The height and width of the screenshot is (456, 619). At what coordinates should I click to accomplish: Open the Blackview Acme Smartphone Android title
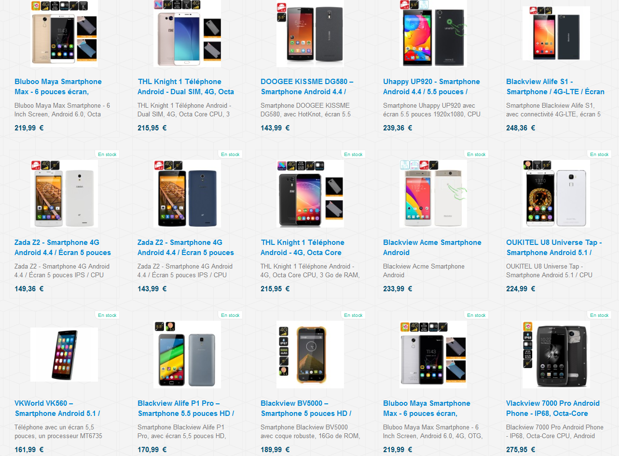tap(432, 247)
